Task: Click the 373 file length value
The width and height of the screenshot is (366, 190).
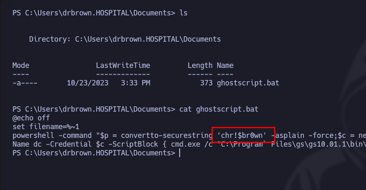Action: [x=206, y=83]
